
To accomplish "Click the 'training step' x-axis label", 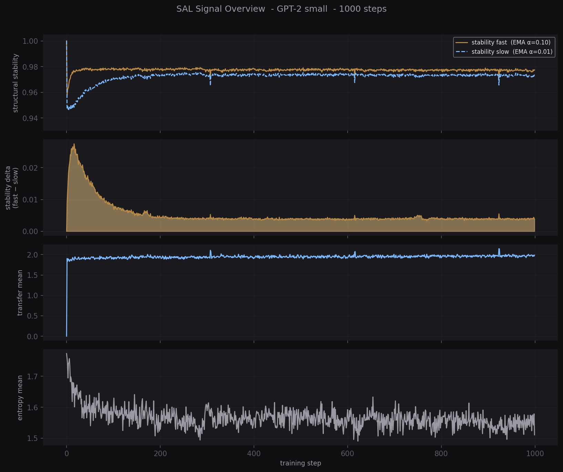I will pyautogui.click(x=300, y=463).
